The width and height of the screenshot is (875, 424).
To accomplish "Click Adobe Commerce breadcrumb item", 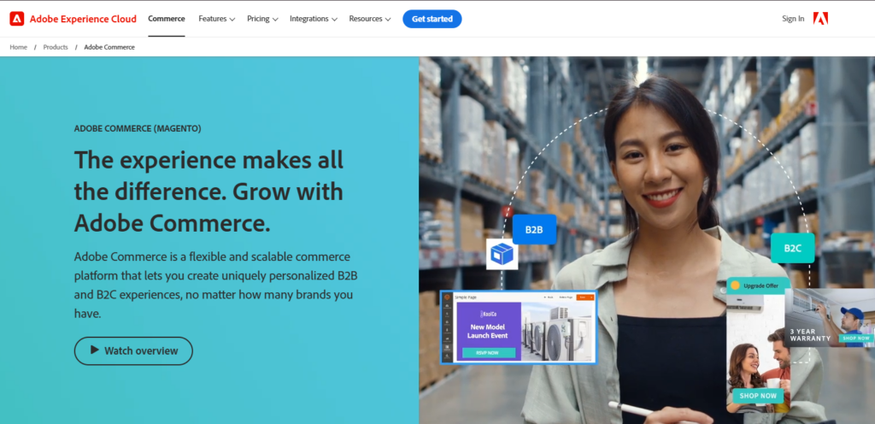I will [109, 47].
